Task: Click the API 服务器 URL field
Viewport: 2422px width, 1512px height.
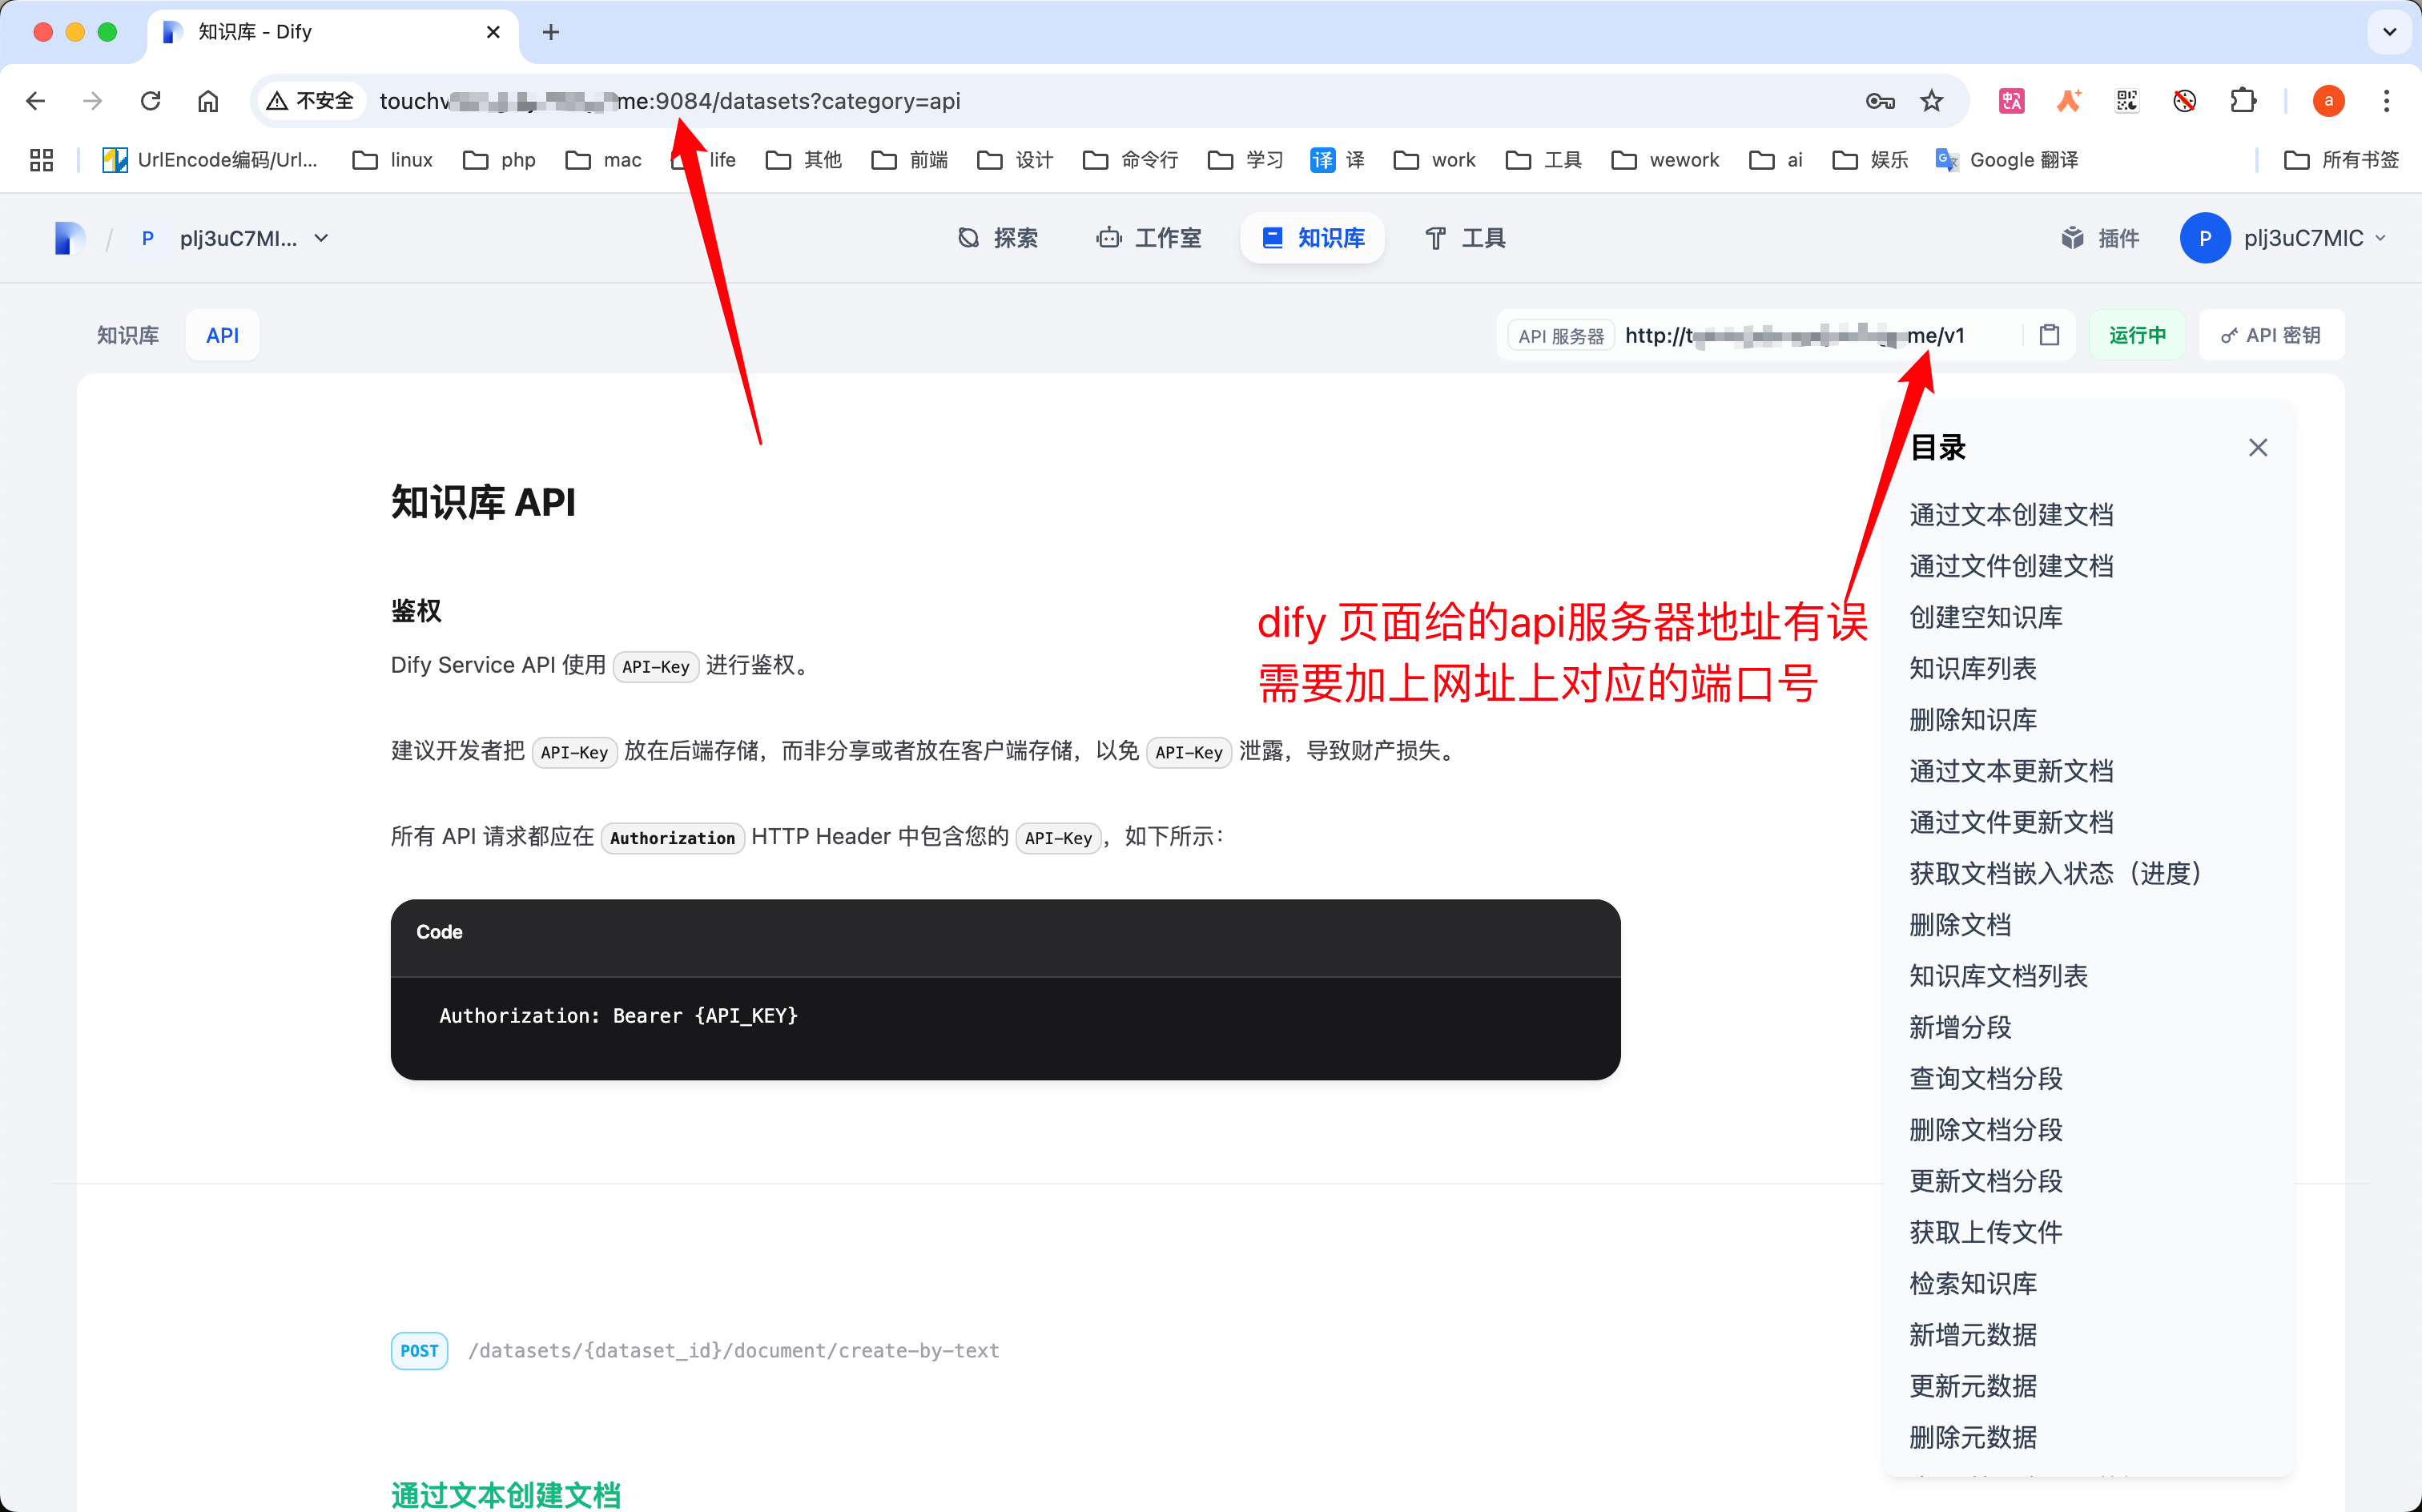Action: pyautogui.click(x=1794, y=335)
